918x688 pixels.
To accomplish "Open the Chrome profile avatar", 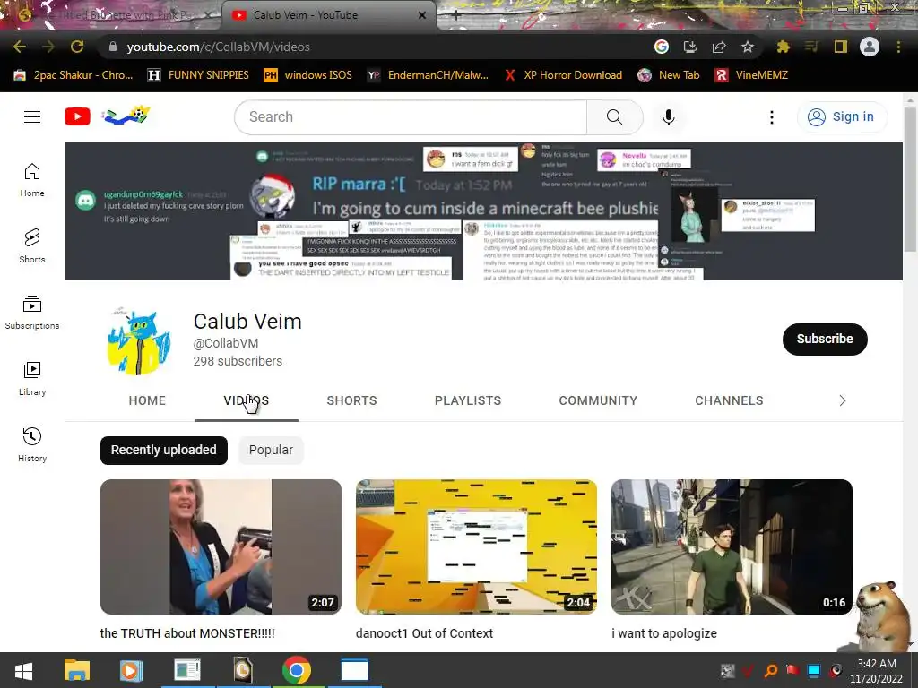I will click(x=870, y=47).
